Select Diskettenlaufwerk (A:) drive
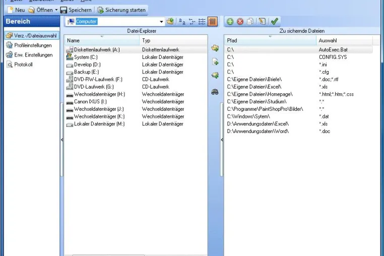Image resolution: width=384 pixels, height=256 pixels. click(x=136, y=50)
